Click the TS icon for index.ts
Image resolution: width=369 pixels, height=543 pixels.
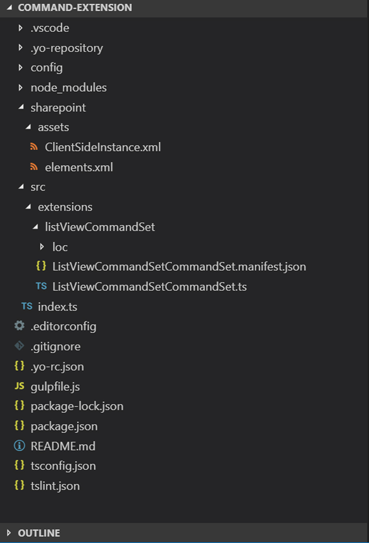point(26,306)
